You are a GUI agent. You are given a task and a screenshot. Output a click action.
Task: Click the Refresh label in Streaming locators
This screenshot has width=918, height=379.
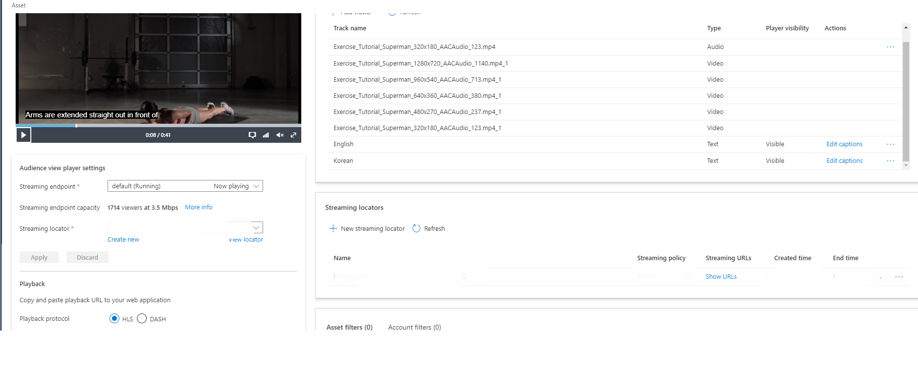point(434,228)
